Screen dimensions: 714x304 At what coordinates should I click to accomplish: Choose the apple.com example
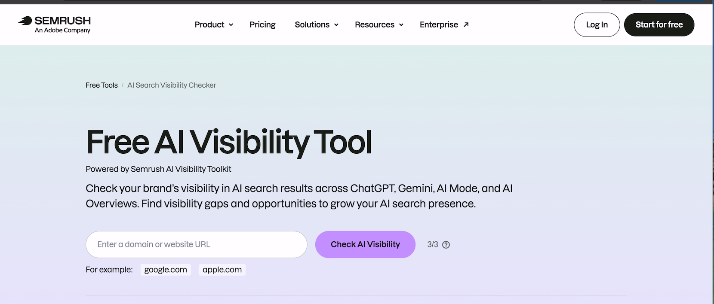[222, 270]
